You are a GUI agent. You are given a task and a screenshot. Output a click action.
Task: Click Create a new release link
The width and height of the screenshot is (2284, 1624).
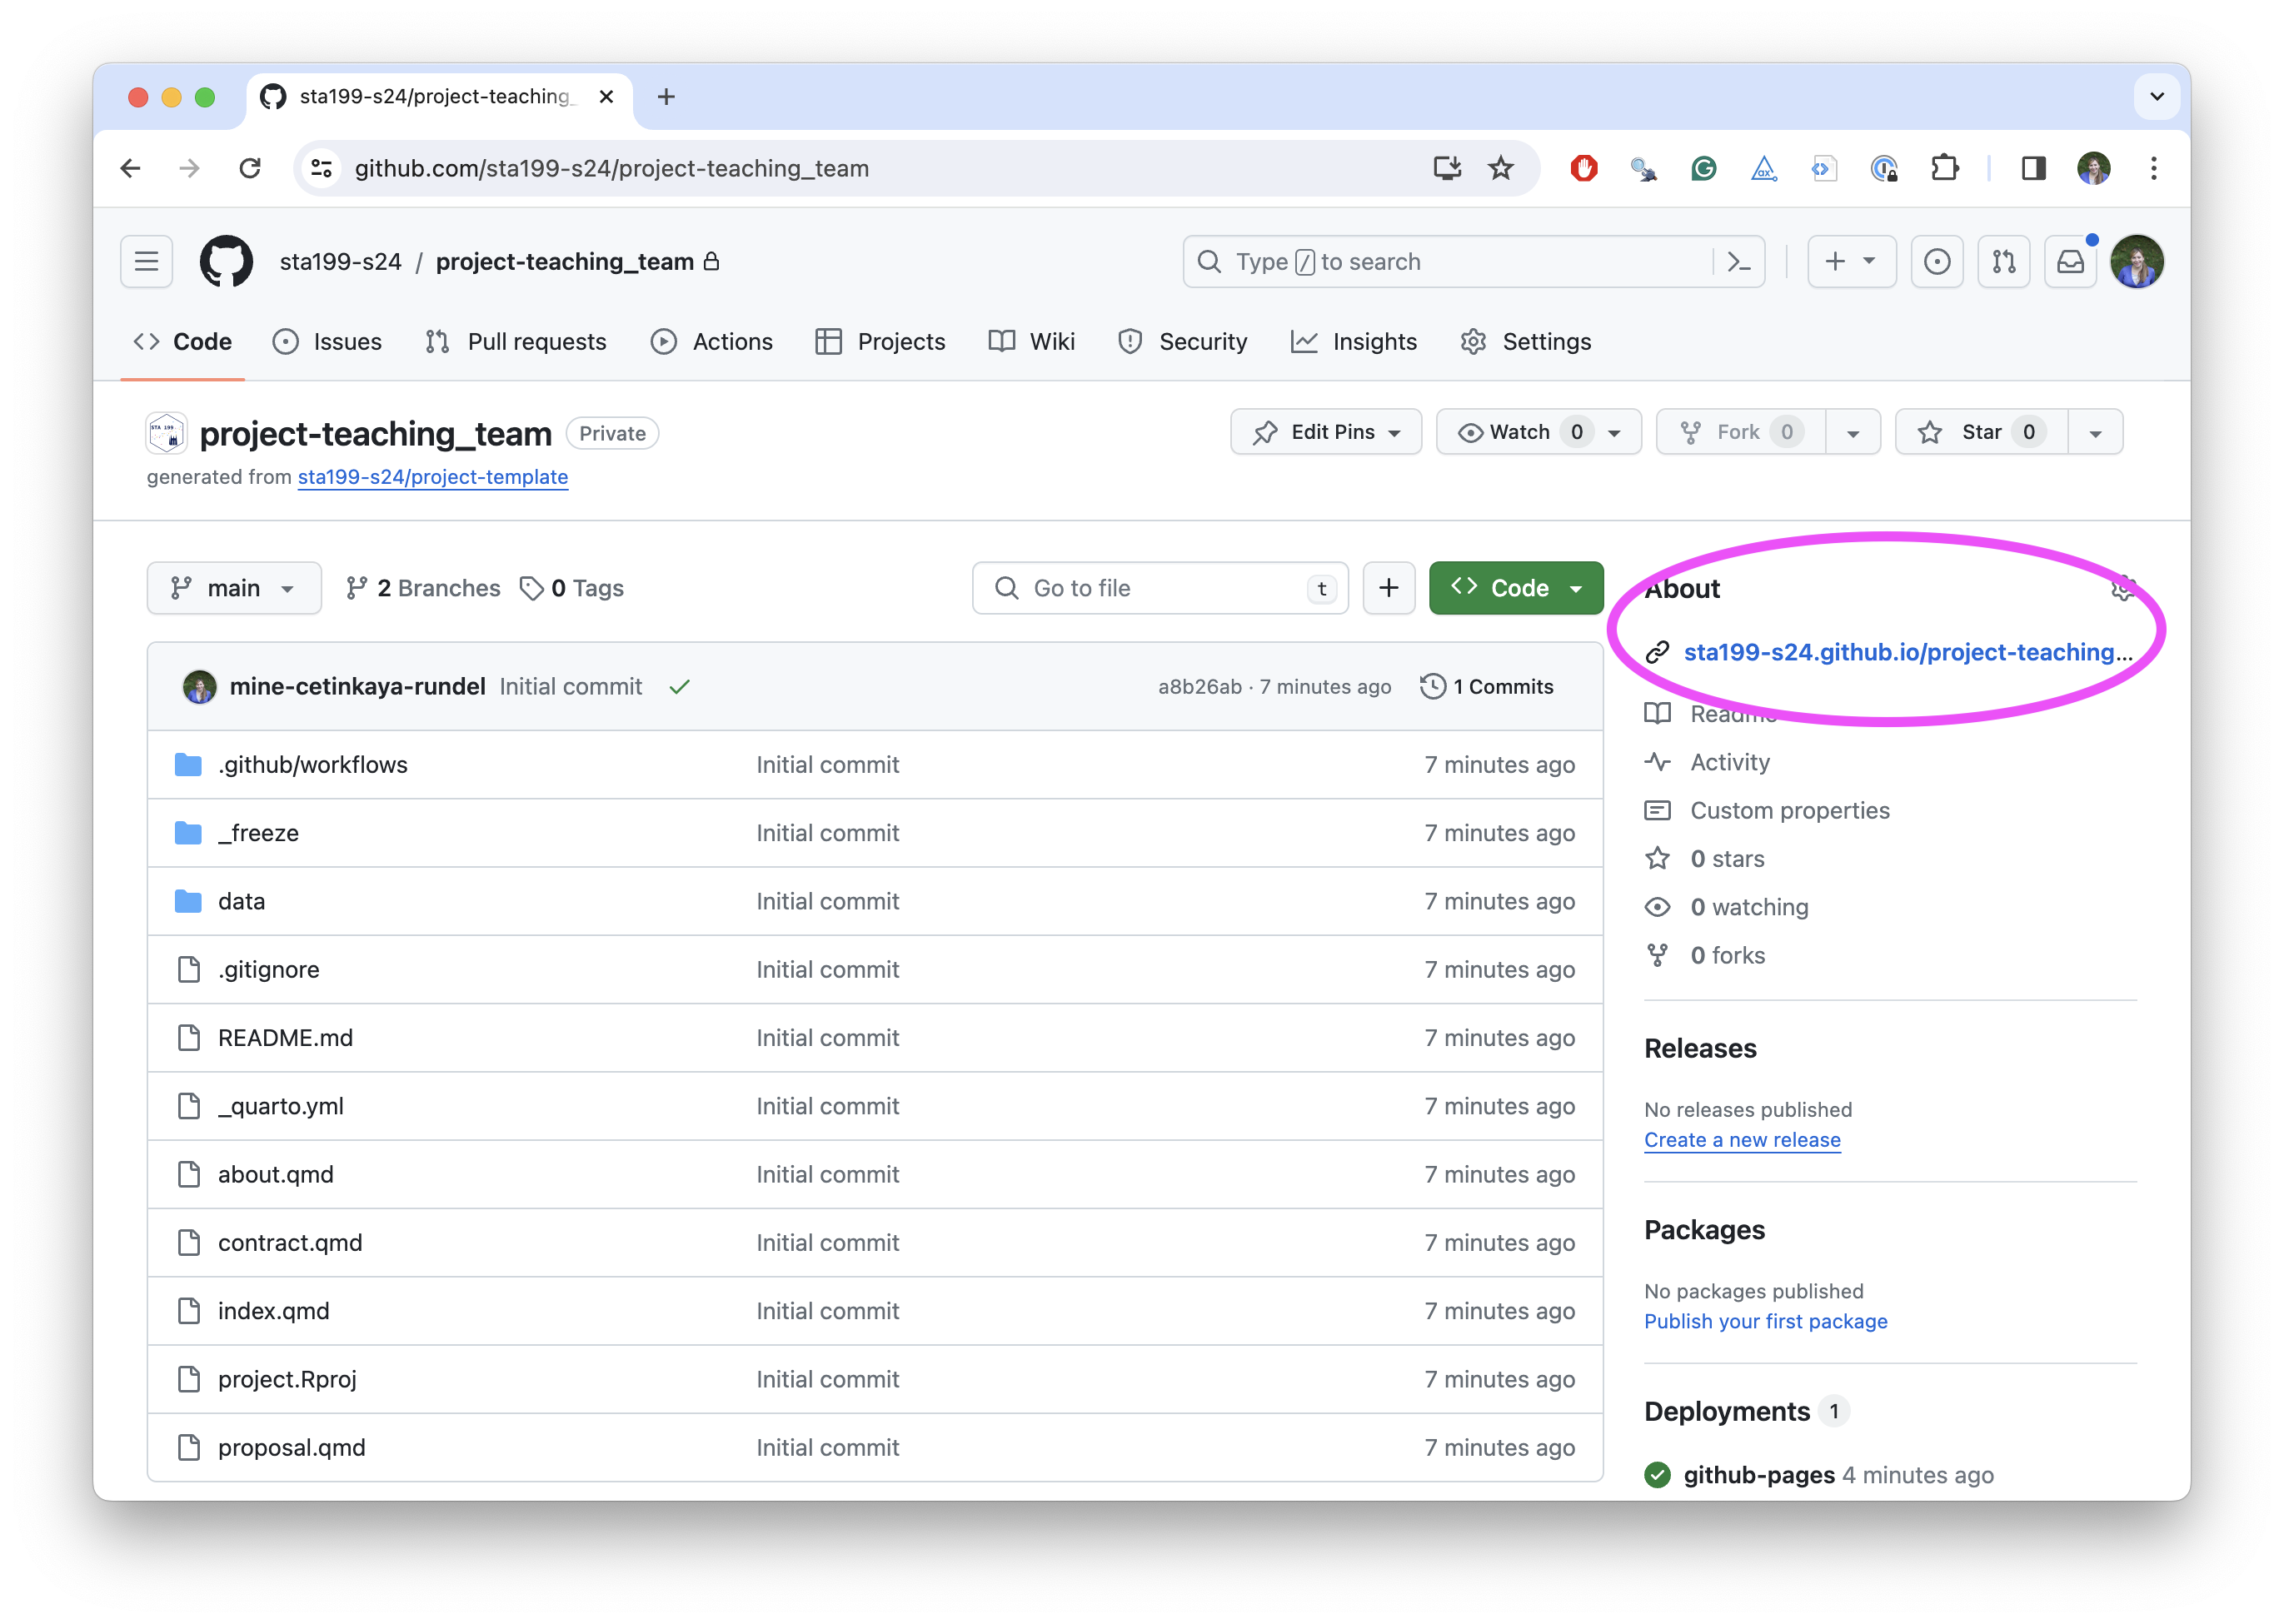click(1741, 1140)
